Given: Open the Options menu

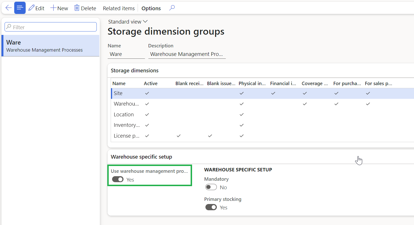Looking at the screenshot, I should [x=151, y=8].
